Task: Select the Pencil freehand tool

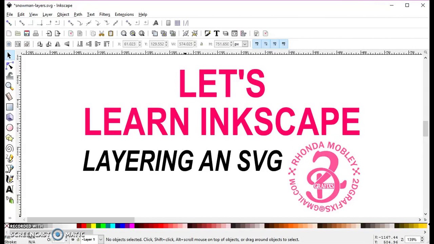Action: pos(9,159)
